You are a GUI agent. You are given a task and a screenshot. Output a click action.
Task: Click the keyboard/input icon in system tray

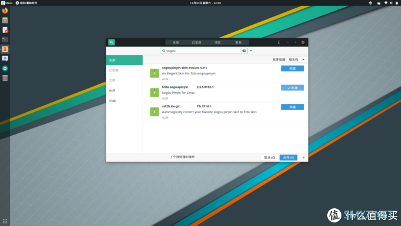379,3
